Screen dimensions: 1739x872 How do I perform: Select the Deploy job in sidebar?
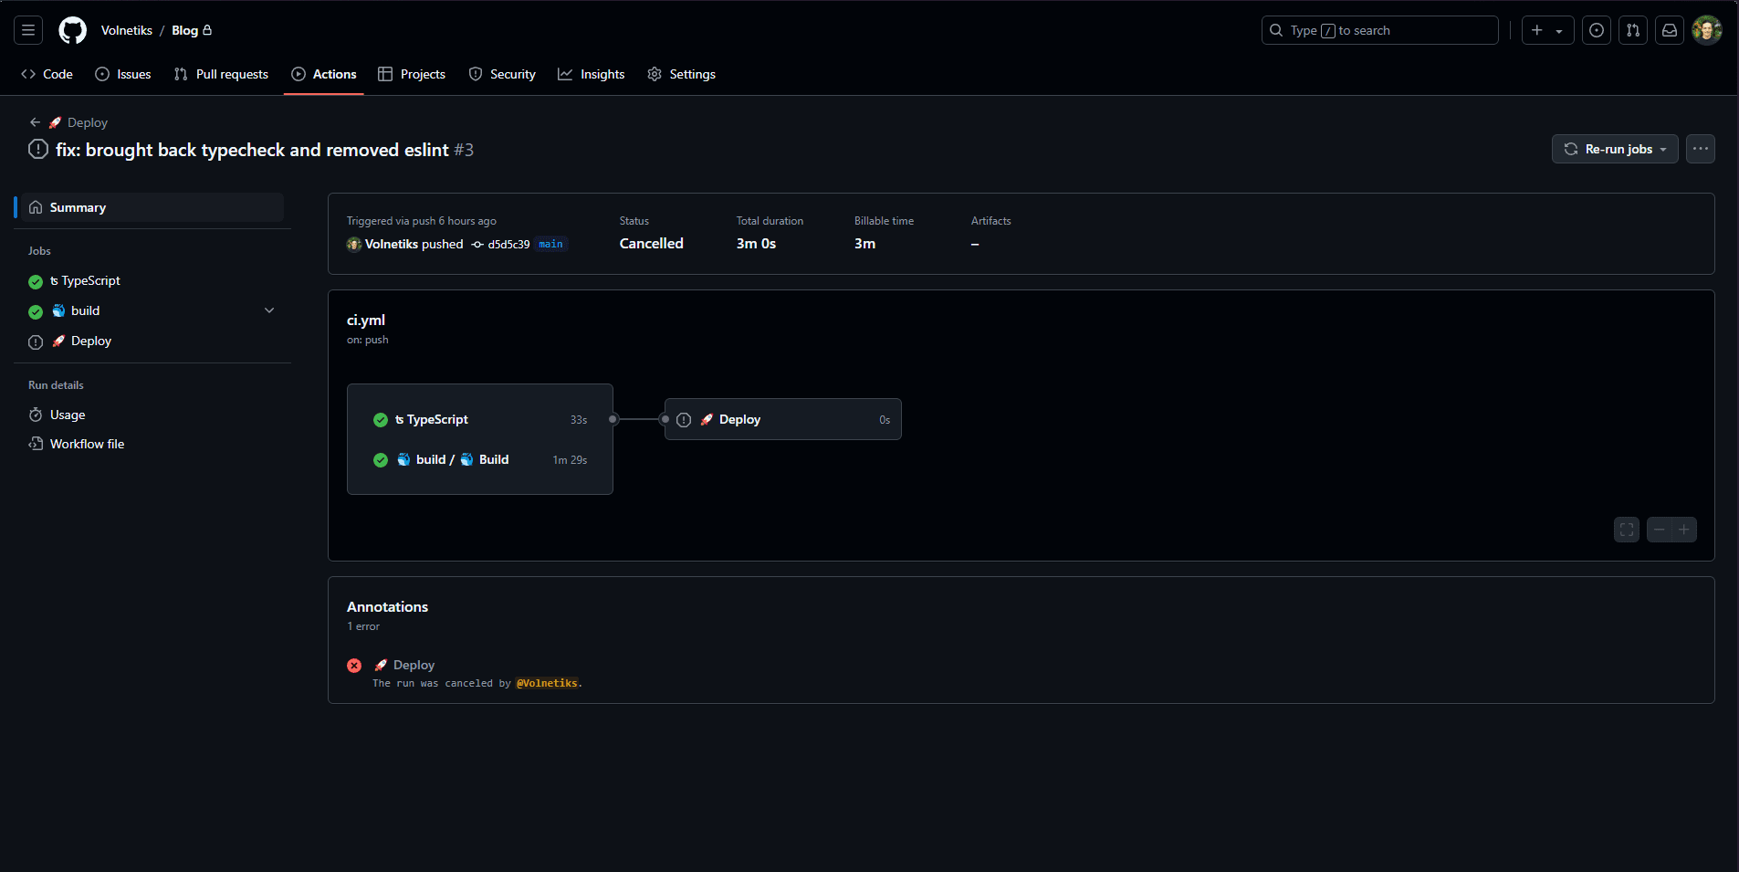[x=90, y=341]
